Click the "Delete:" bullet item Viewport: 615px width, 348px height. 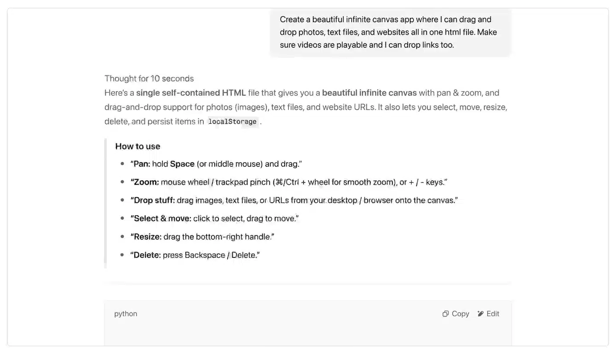pos(195,255)
